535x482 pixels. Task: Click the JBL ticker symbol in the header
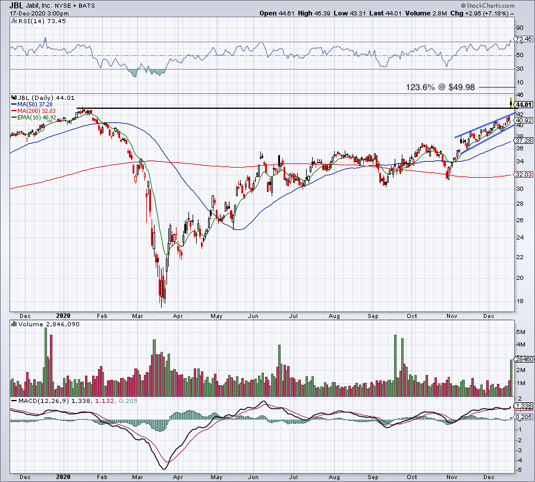click(16, 5)
